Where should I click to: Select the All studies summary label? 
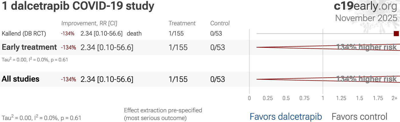point(21,79)
